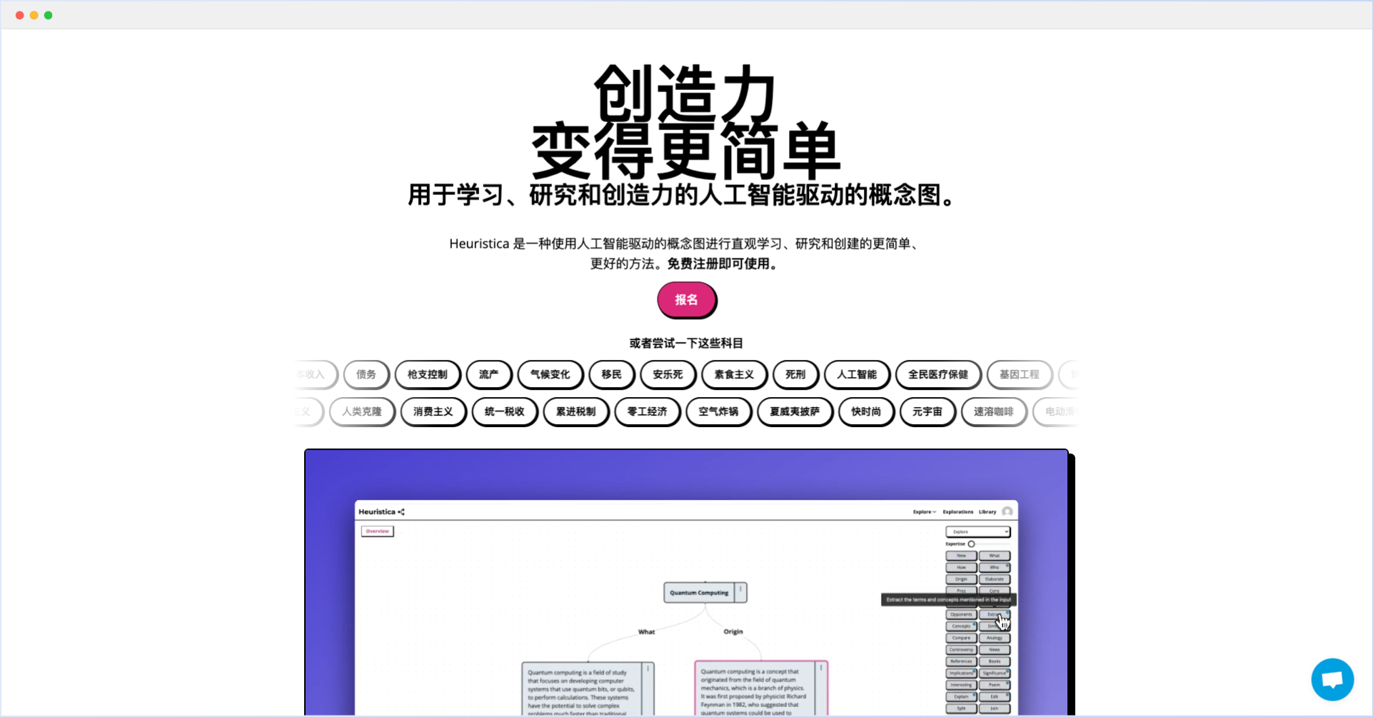This screenshot has height=717, width=1373.
Task: Open Library in the demo navigation
Action: point(987,512)
